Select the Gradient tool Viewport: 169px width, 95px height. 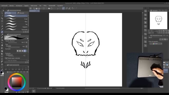pos(2,54)
